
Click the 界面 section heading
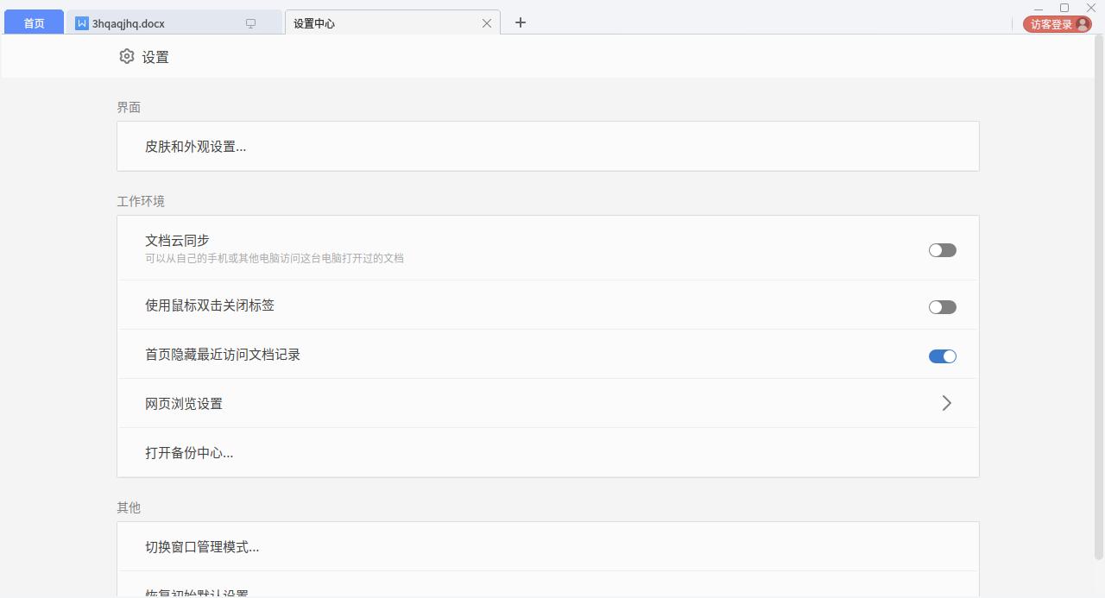pos(129,107)
